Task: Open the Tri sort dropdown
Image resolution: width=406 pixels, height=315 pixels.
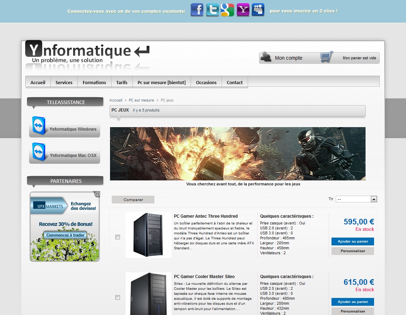Action: click(356, 199)
